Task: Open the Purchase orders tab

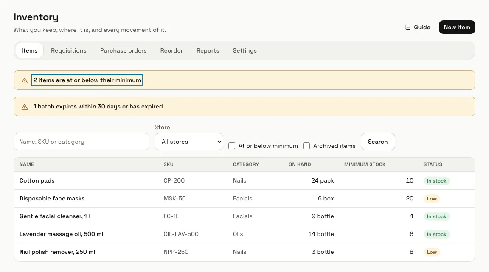Action: [123, 50]
